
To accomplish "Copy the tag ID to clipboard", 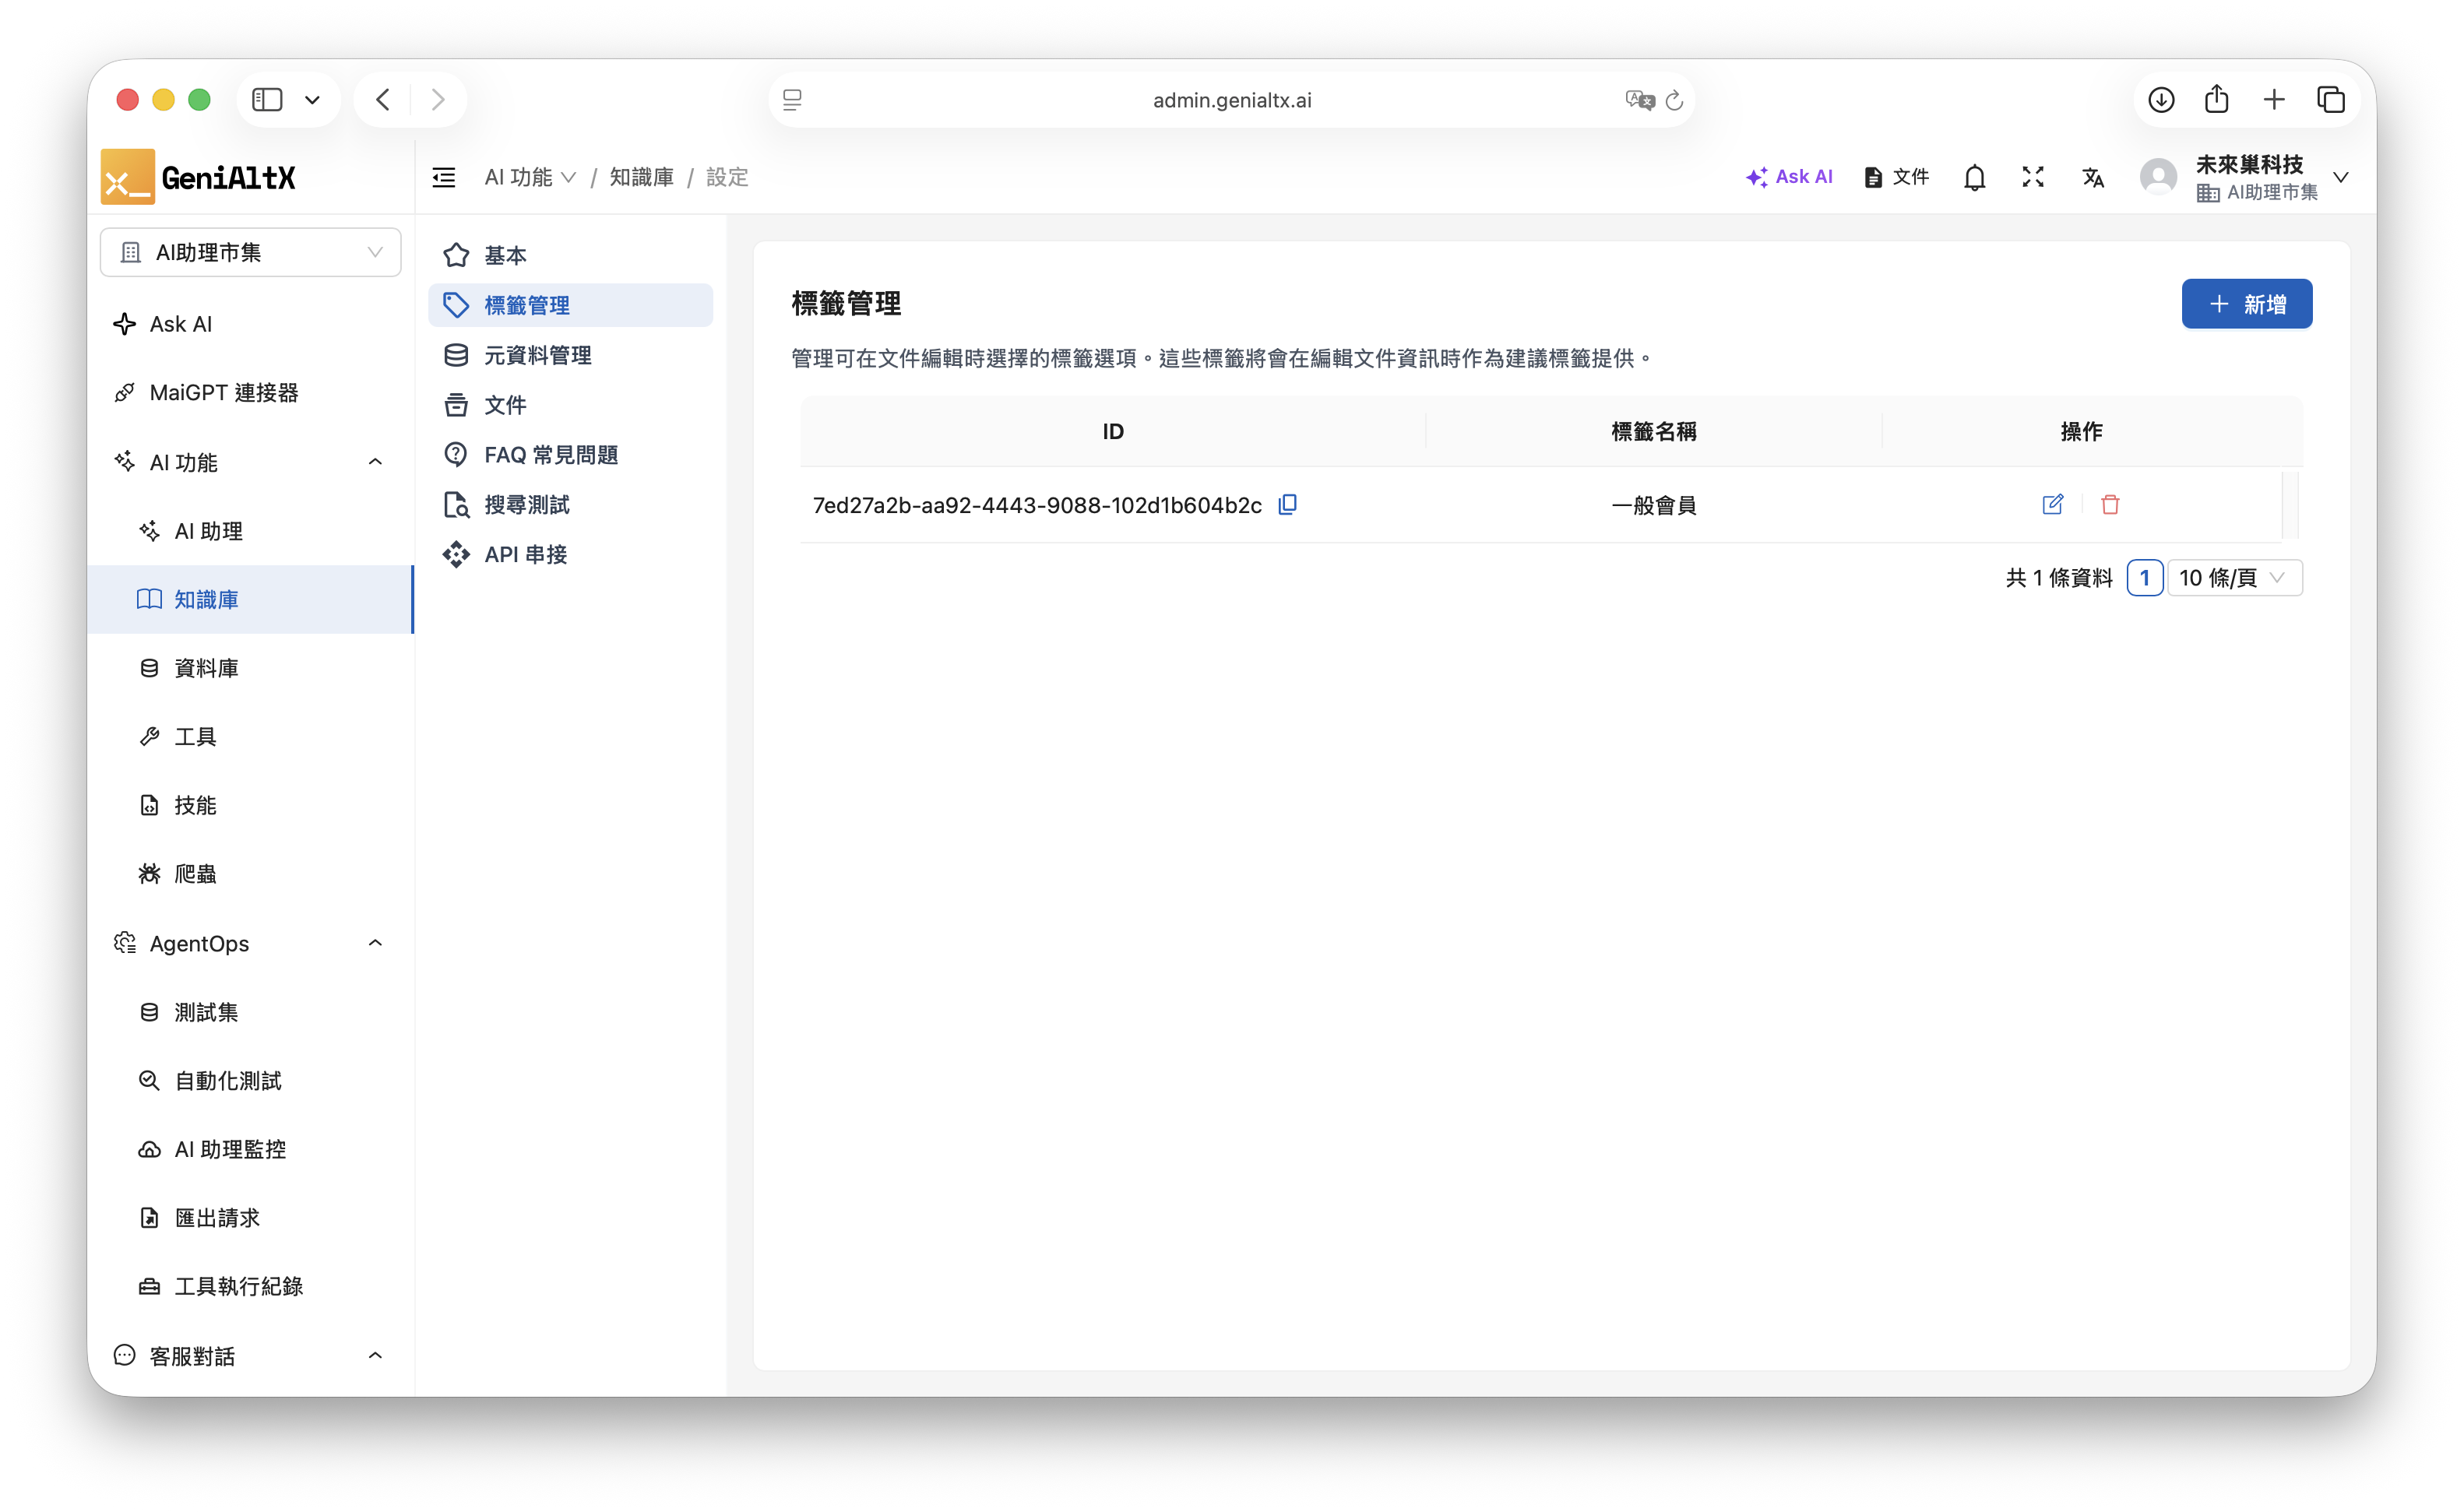I will (1287, 504).
